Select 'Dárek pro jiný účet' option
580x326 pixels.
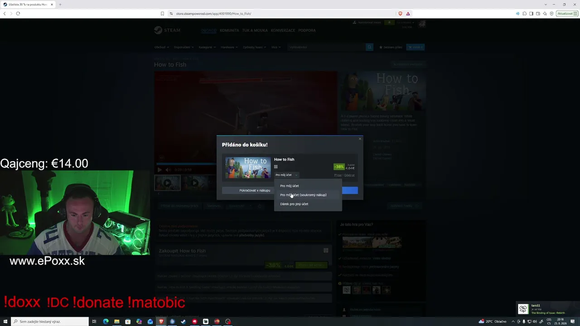(308, 204)
